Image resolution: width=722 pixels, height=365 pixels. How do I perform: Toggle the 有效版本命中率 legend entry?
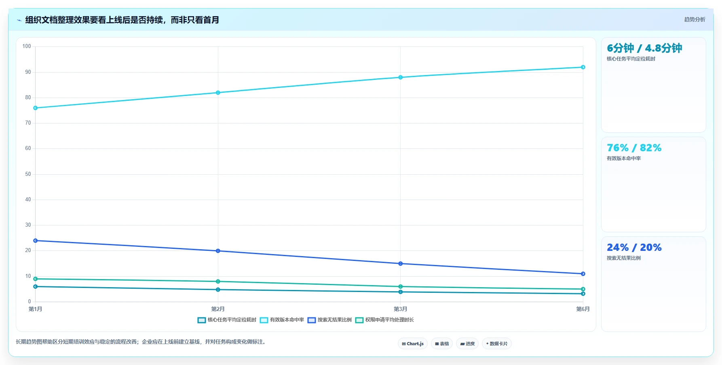282,320
